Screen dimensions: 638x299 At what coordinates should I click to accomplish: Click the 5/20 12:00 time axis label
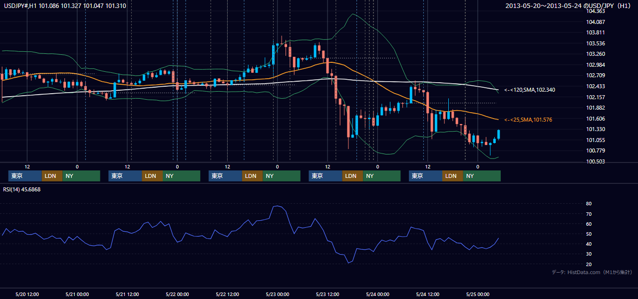(27, 294)
